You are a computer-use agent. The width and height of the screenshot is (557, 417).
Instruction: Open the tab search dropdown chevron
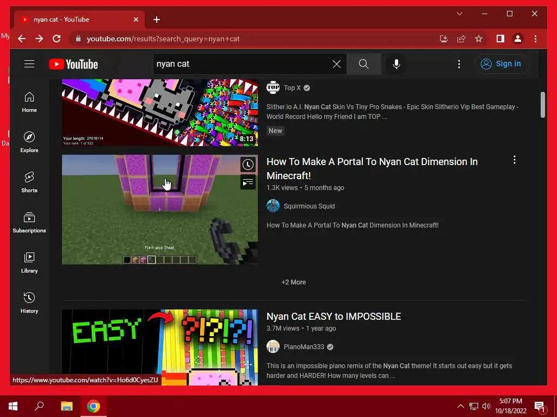click(459, 14)
